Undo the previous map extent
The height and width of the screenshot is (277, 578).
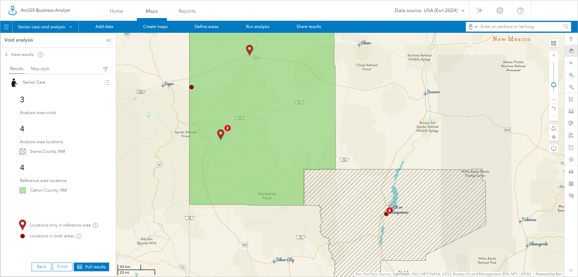point(554,108)
